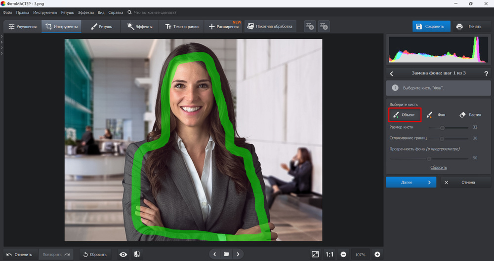This screenshot has height=261, width=494.
Task: Switch to the Ретушь tab
Action: tap(101, 26)
